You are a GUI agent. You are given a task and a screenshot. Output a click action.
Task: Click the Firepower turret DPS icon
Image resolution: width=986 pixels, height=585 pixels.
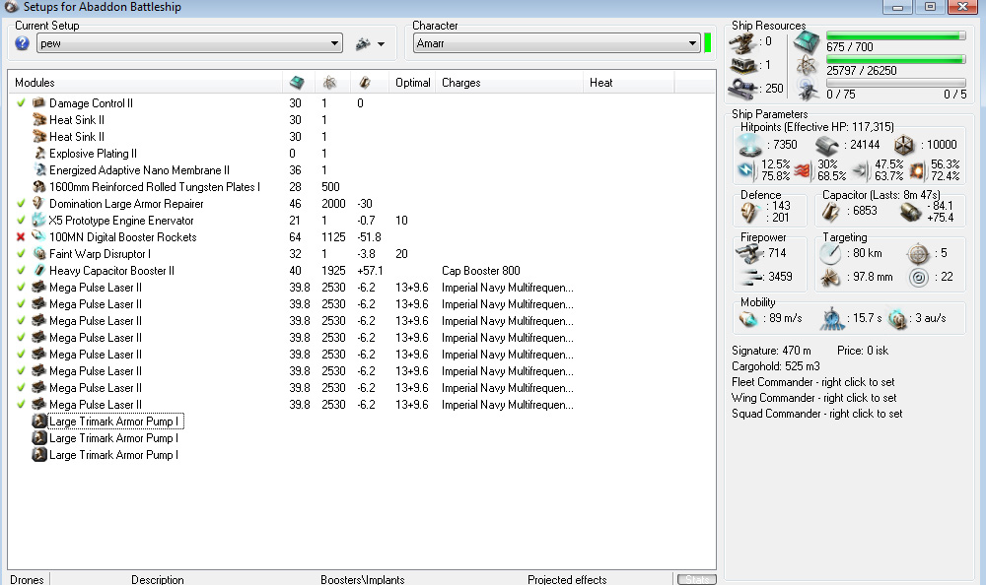tap(749, 254)
